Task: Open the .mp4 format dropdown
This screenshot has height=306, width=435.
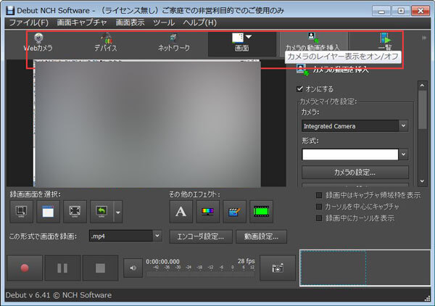Action: 157,236
